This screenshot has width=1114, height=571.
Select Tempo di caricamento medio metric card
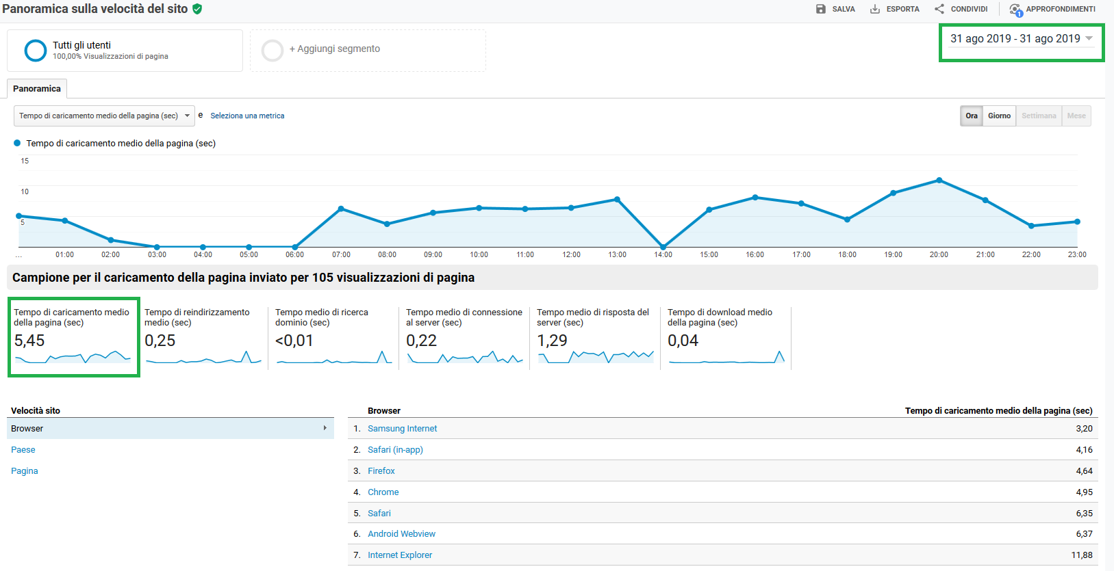pos(73,337)
